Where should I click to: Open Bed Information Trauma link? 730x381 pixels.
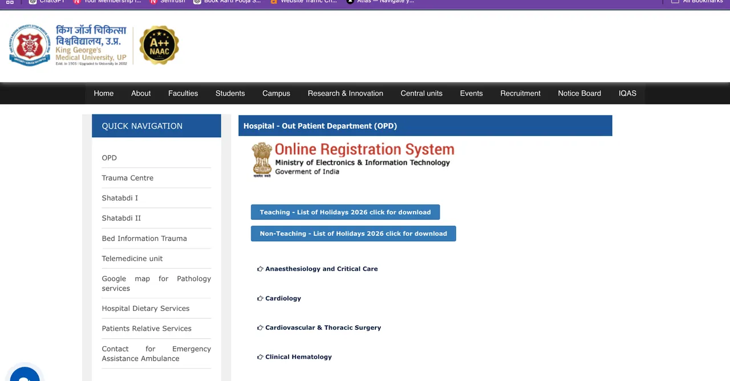[x=144, y=238]
